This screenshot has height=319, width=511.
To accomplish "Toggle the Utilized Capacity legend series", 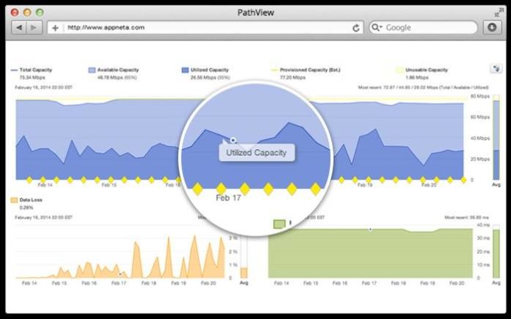I will [206, 70].
